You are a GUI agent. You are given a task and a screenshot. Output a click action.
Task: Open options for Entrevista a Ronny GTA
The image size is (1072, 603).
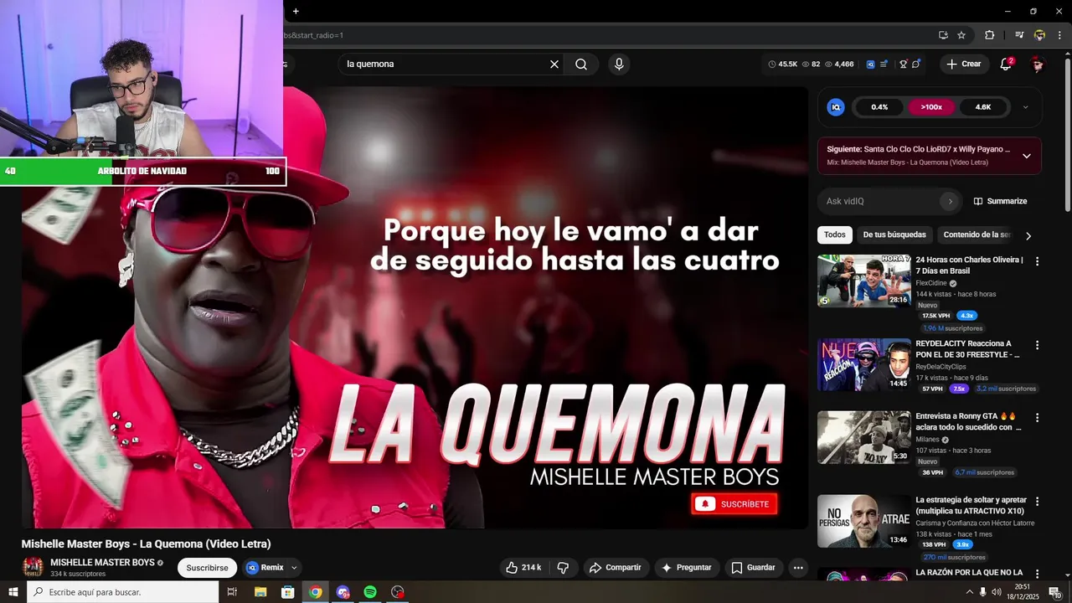click(1038, 417)
